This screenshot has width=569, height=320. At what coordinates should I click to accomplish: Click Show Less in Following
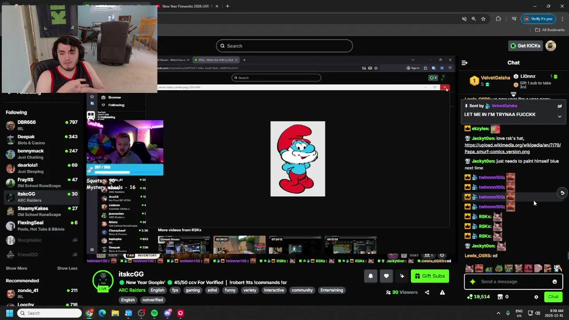pos(68,268)
